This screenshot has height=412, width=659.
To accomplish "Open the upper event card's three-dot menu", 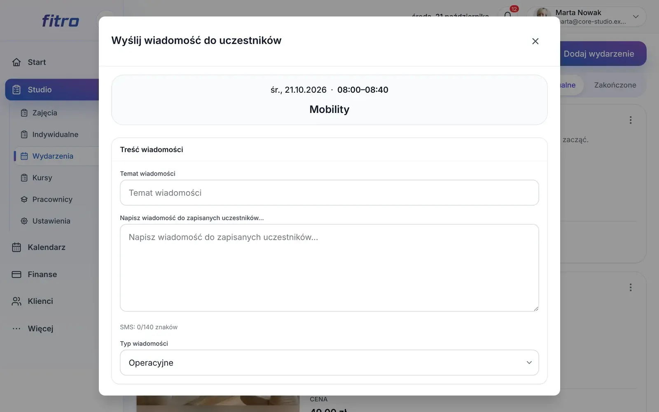I will 630,120.
